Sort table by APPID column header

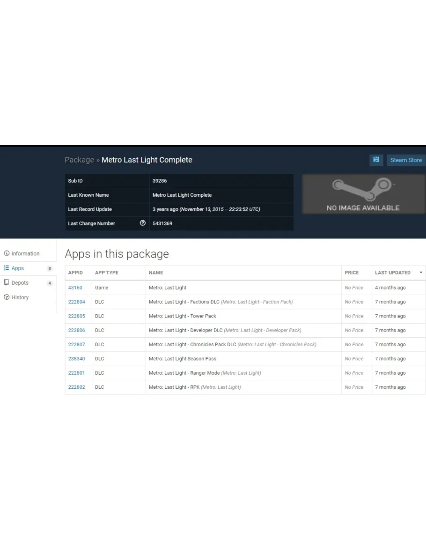click(75, 273)
